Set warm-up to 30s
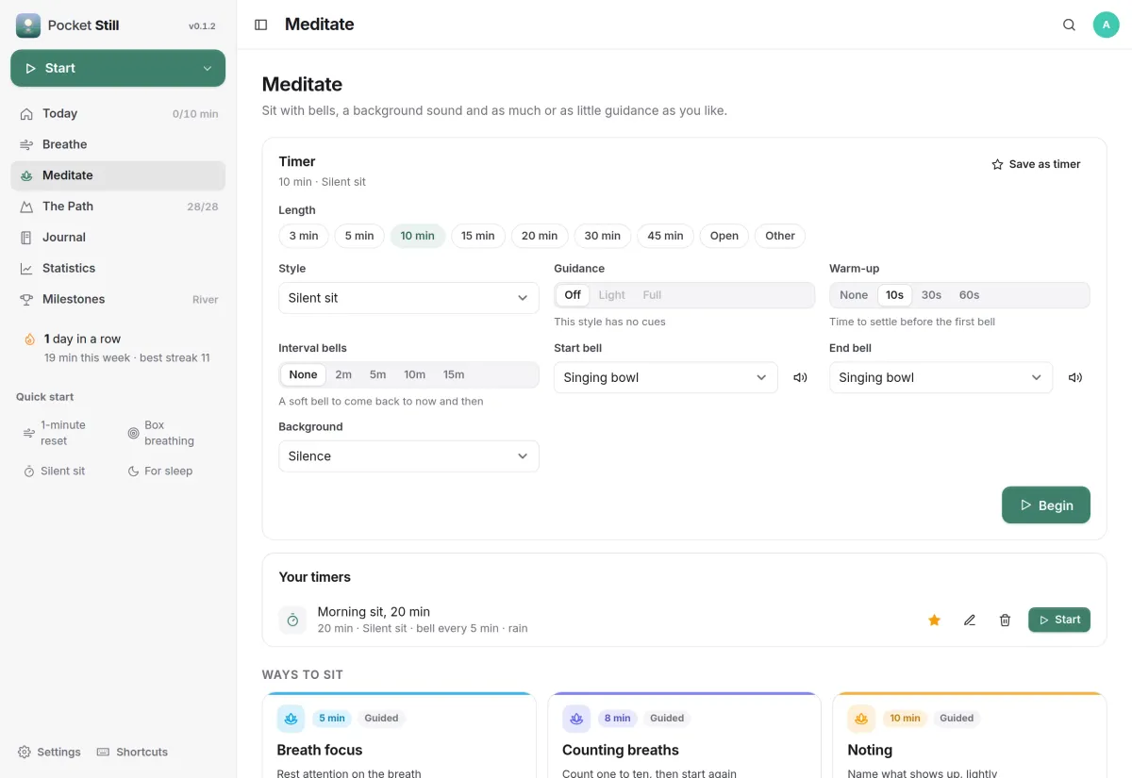 931,295
